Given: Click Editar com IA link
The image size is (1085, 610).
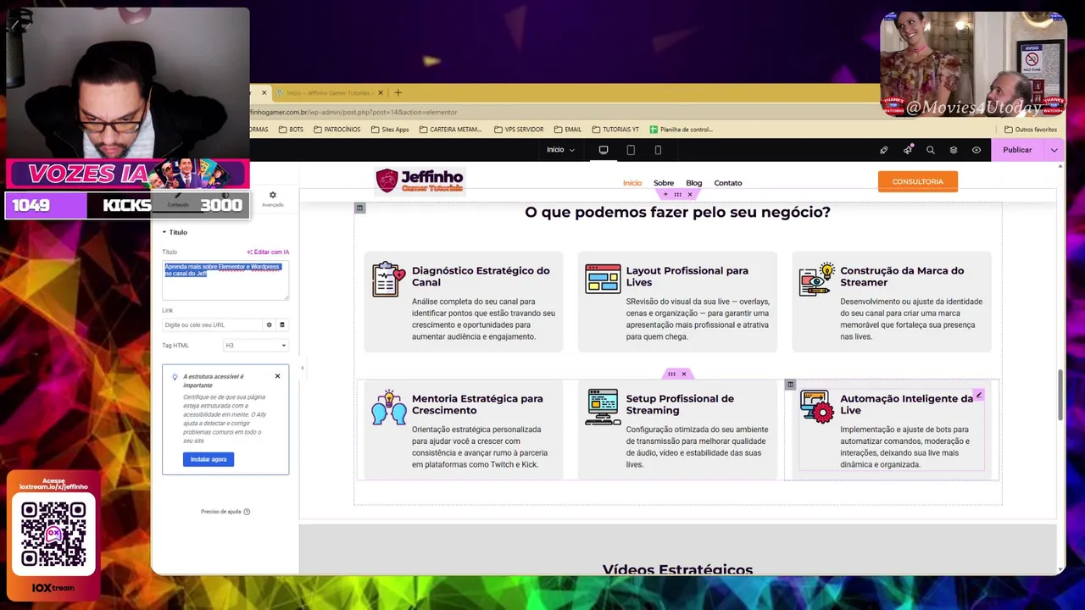Looking at the screenshot, I should (268, 252).
